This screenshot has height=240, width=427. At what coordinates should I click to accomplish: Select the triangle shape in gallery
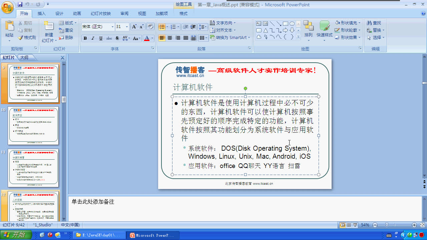(266, 30)
